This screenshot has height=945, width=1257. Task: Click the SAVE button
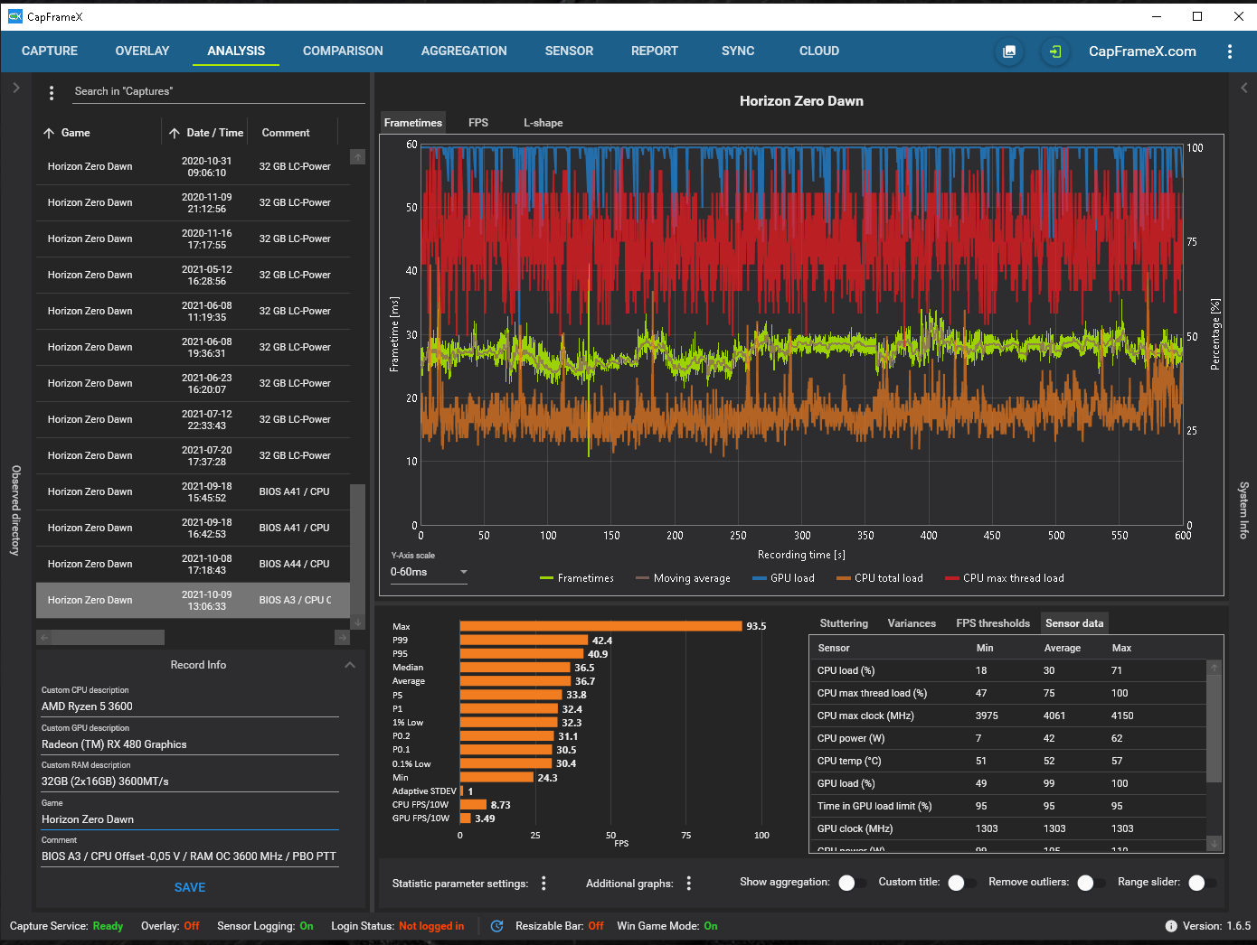pos(190,887)
